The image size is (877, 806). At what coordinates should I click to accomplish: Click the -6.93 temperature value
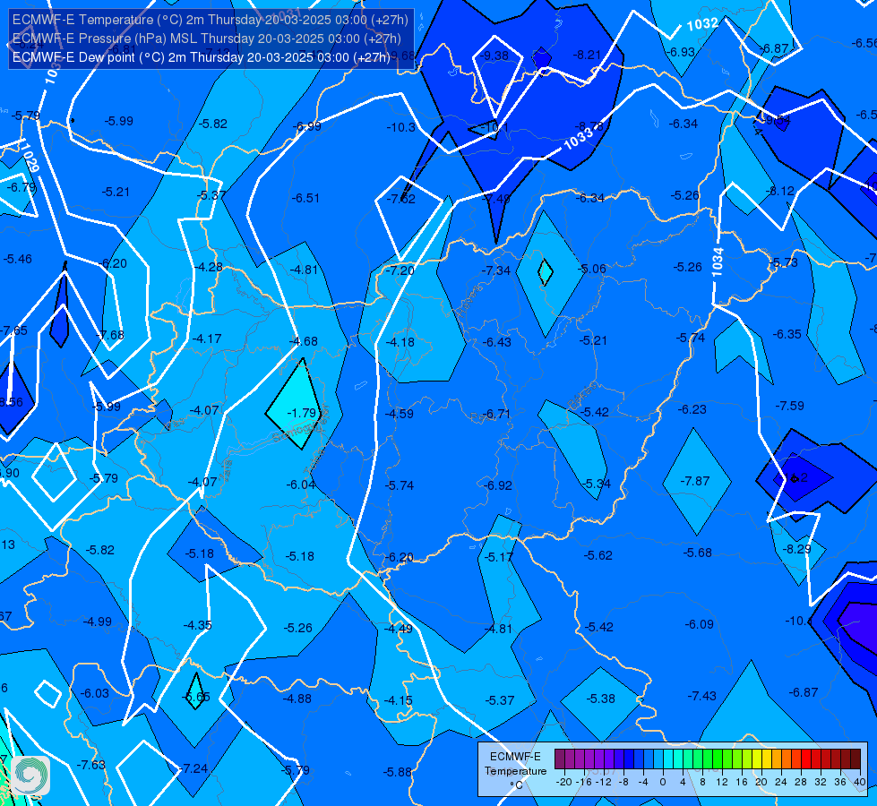click(681, 52)
